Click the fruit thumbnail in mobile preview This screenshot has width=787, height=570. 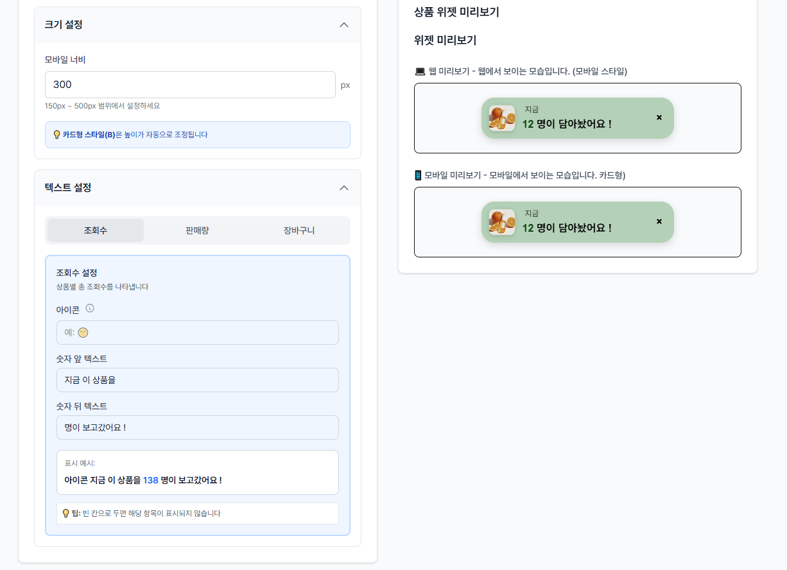(x=502, y=222)
